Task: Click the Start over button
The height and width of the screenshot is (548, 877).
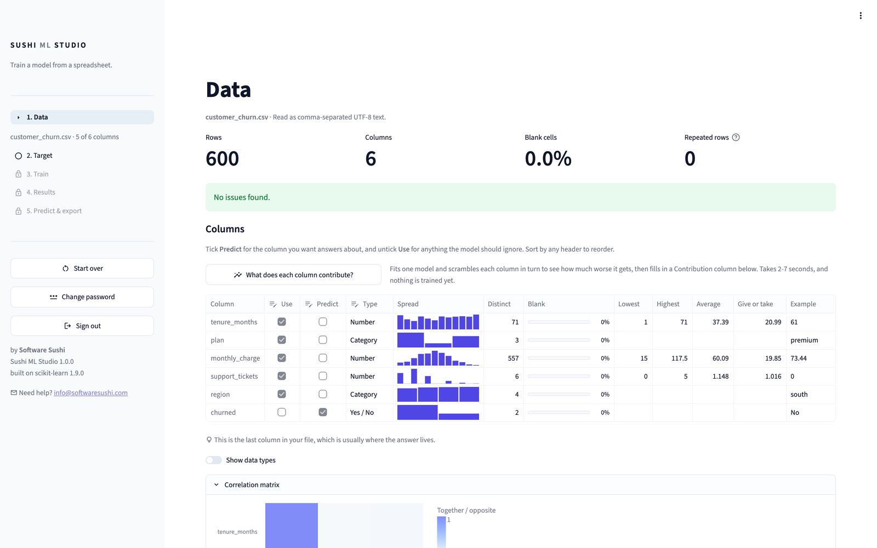Action: click(x=82, y=269)
